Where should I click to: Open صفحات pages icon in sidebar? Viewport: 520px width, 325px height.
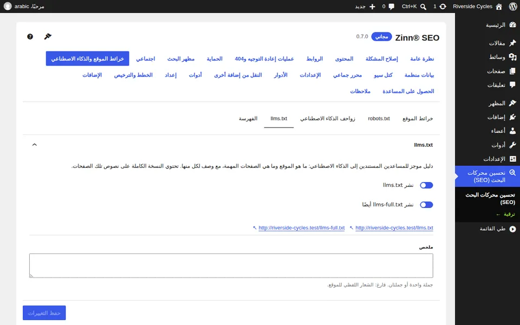pos(513,71)
